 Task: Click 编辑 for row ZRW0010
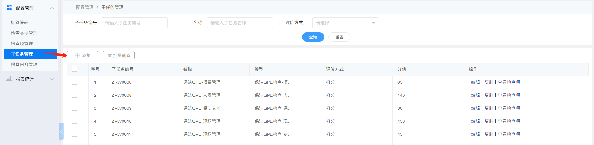[476, 121]
